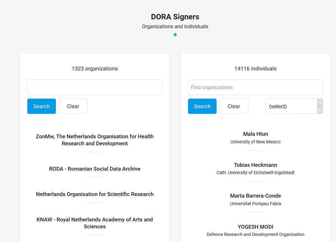Focus the Find organizations input
This screenshot has width=336, height=242.
click(255, 87)
